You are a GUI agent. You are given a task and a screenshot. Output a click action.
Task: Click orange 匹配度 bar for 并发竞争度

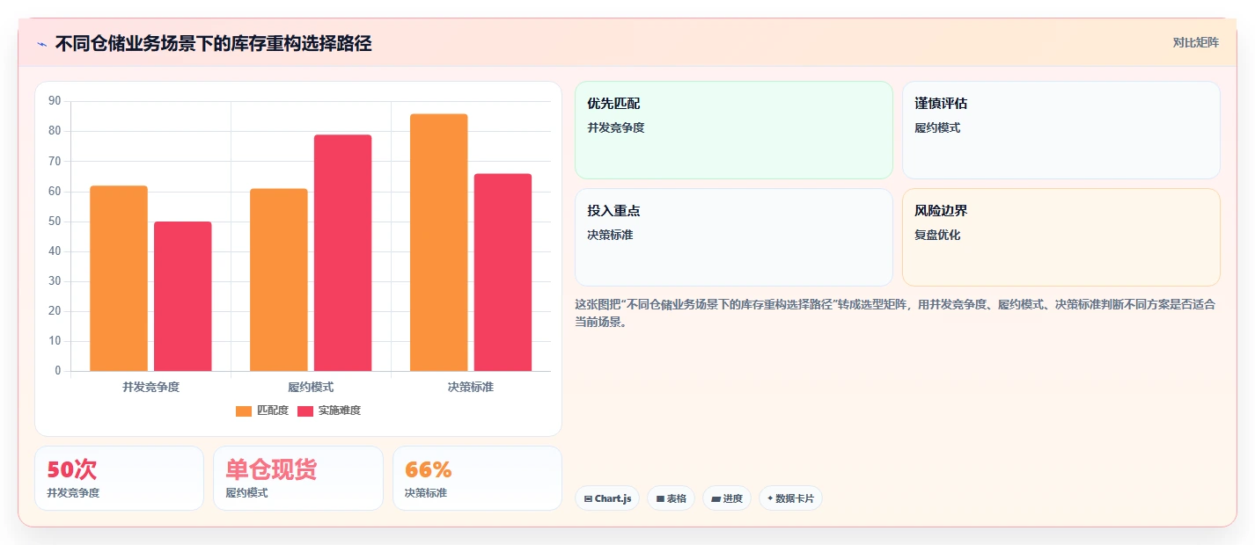119,278
